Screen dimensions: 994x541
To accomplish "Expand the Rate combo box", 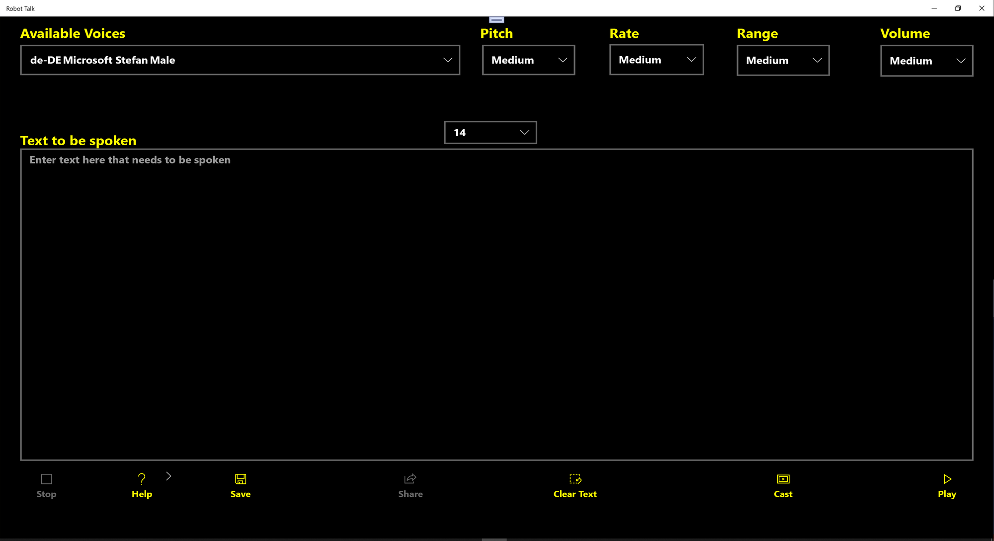I will pyautogui.click(x=656, y=60).
